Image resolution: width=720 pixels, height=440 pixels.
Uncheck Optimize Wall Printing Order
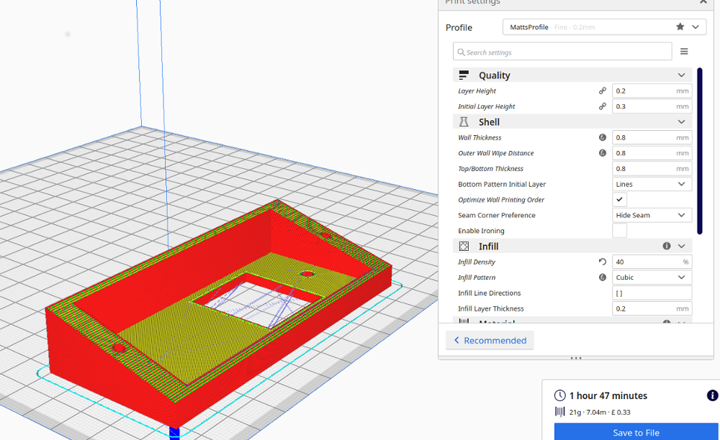click(619, 200)
